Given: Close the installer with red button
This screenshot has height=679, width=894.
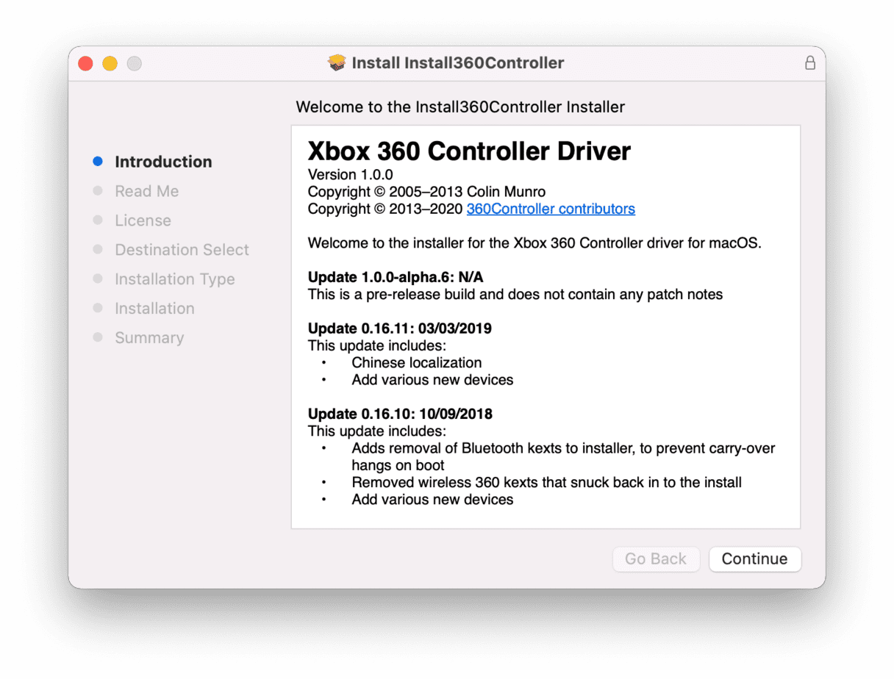Looking at the screenshot, I should (86, 63).
